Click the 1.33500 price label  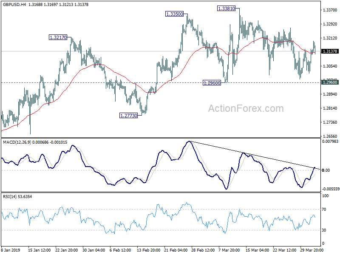point(174,14)
